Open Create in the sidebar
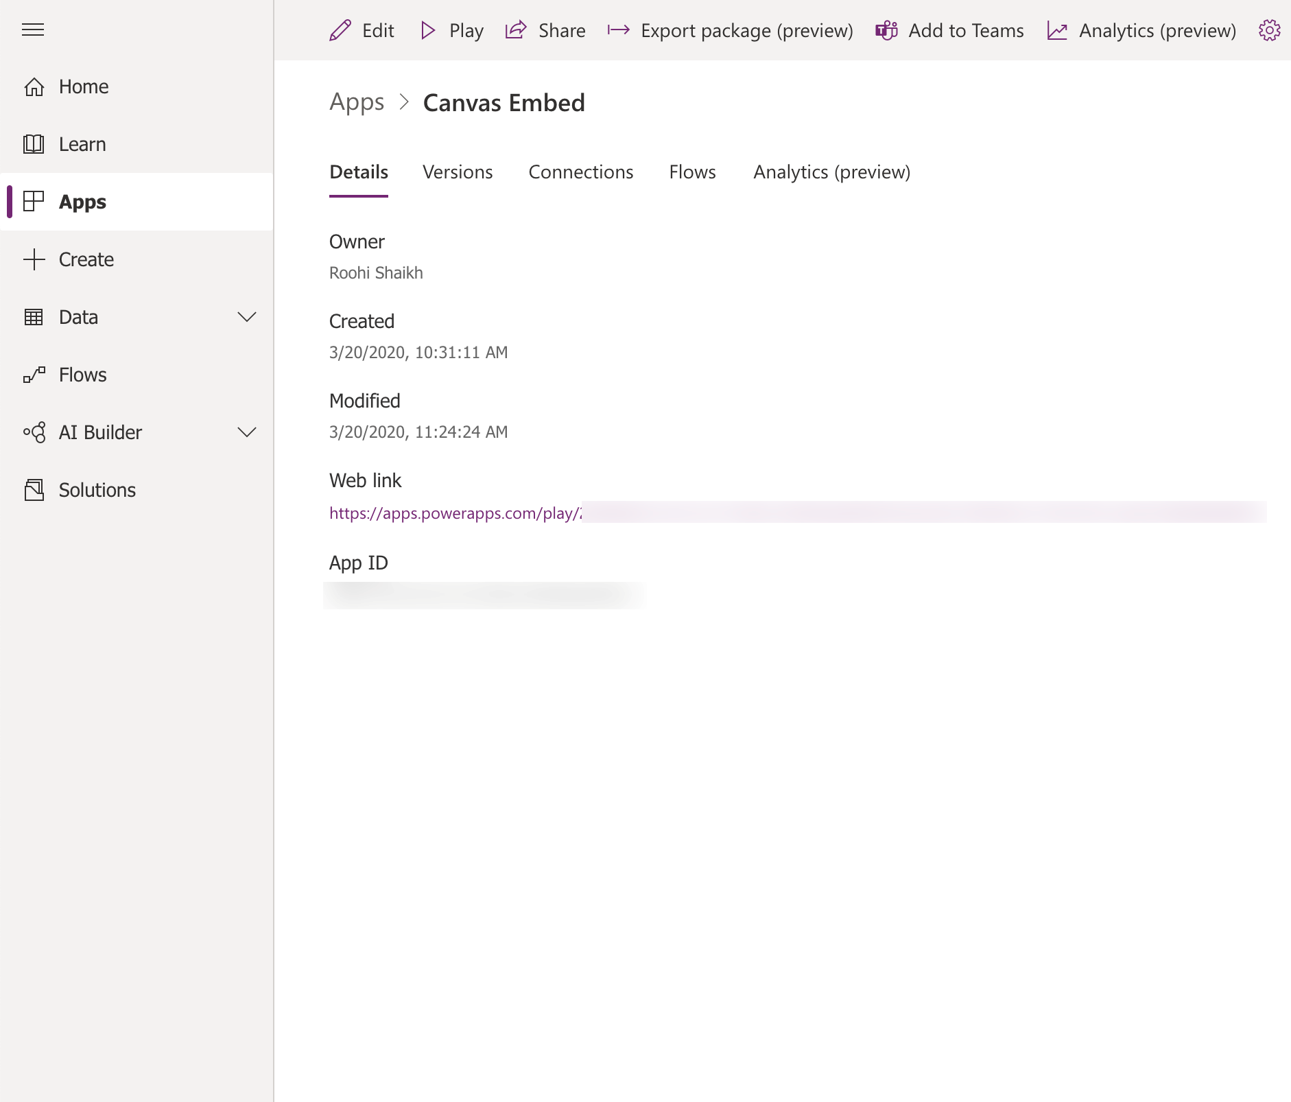The height and width of the screenshot is (1102, 1291). tap(86, 259)
